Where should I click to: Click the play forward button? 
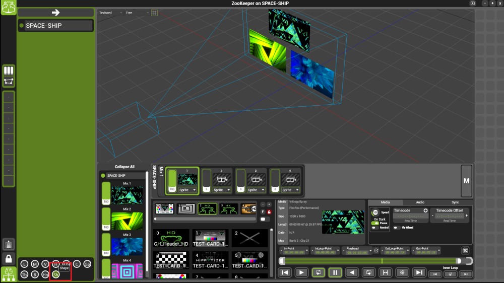[301, 273]
